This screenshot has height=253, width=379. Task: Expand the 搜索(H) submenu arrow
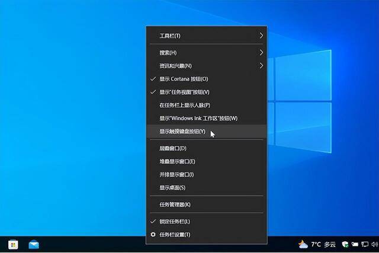coord(261,53)
